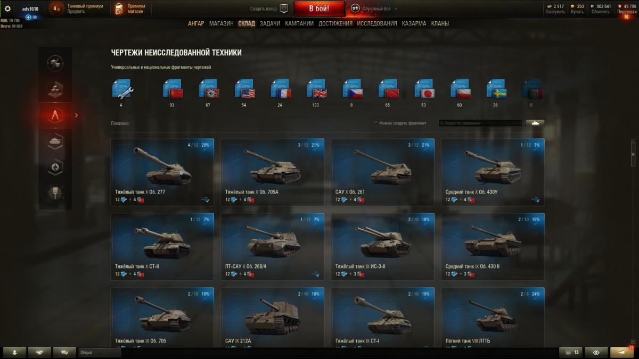Open the 'Создать взвод' platoon selector
639x359 pixels.
click(x=269, y=9)
